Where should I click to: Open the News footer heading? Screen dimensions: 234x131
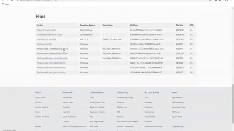(174, 92)
